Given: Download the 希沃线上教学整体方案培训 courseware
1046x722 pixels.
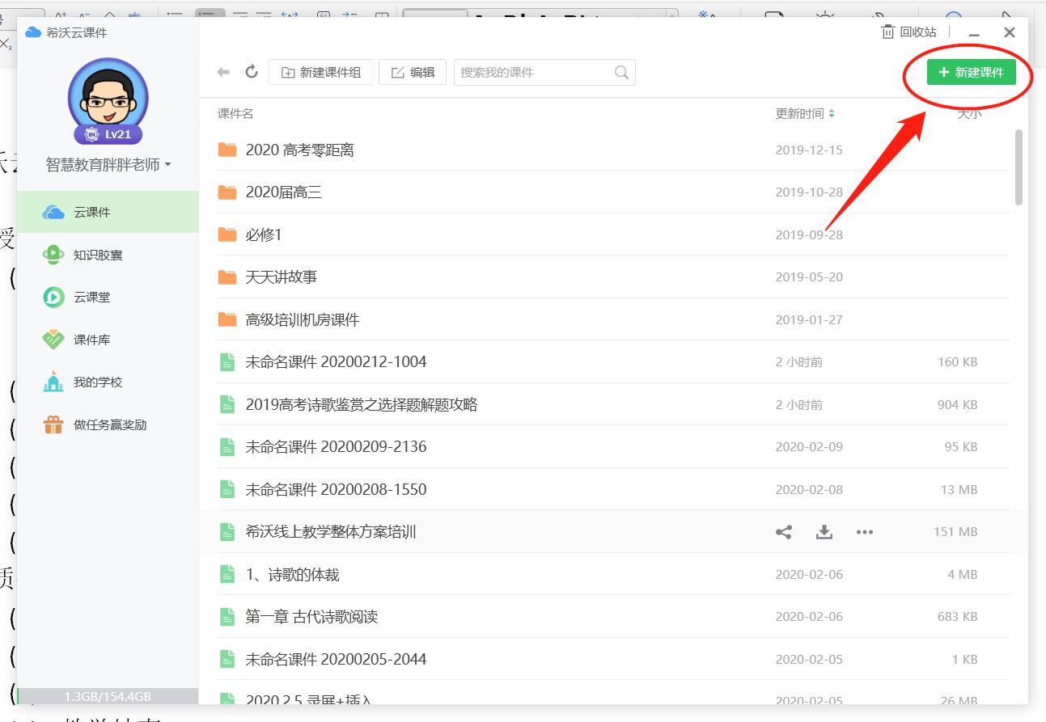Looking at the screenshot, I should pyautogui.click(x=824, y=531).
